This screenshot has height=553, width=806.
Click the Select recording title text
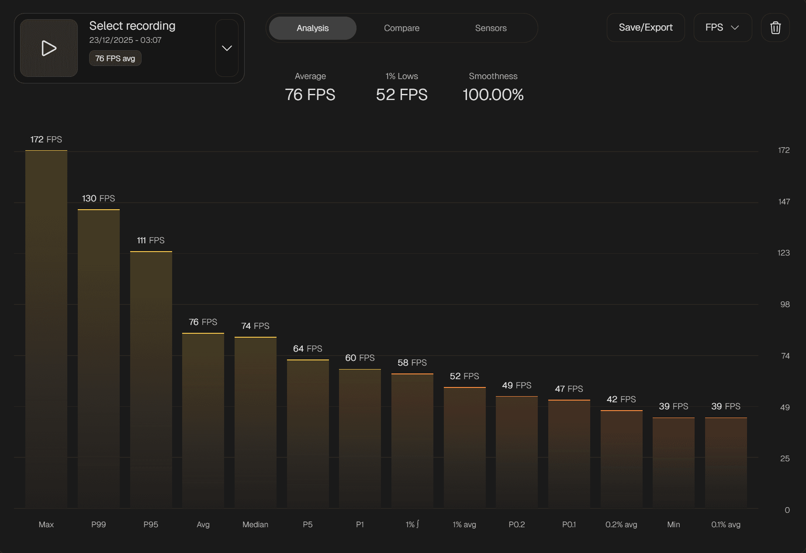click(132, 26)
